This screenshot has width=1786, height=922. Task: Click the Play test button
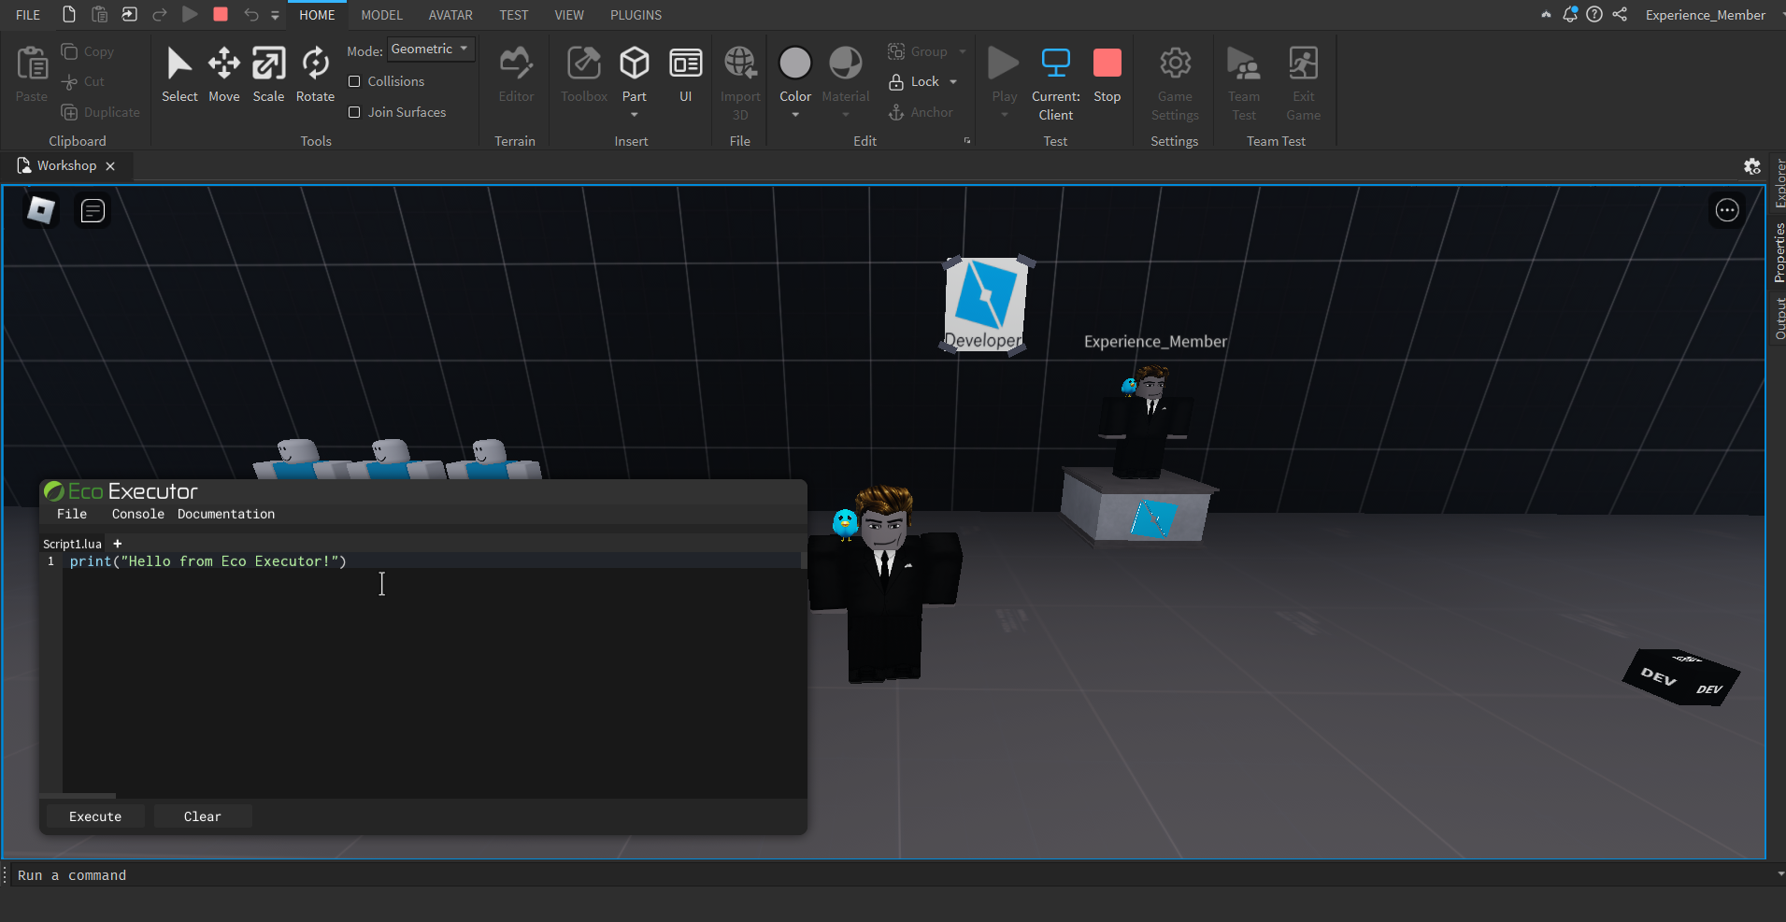1004,64
